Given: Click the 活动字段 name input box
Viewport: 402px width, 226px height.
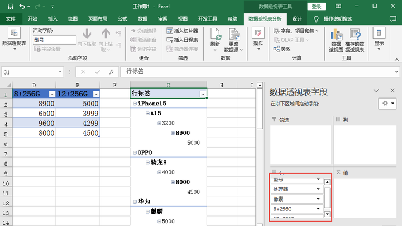Looking at the screenshot, I should tap(55, 40).
